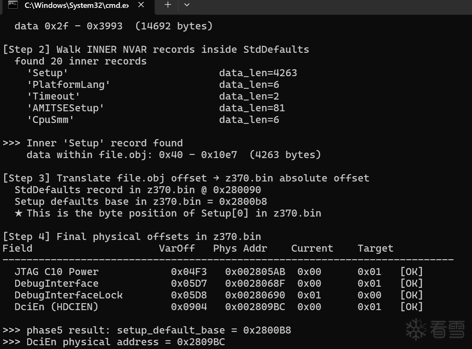This screenshot has width=472, height=349.
Task: Click the 'AMITSESetup' record name
Action: pos(66,108)
